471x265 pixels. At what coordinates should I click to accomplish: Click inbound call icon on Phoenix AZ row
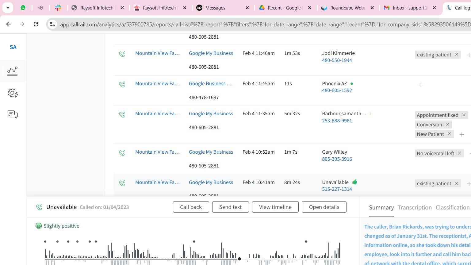(x=122, y=84)
